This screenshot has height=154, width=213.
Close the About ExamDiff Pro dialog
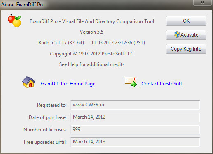pos(202,2)
